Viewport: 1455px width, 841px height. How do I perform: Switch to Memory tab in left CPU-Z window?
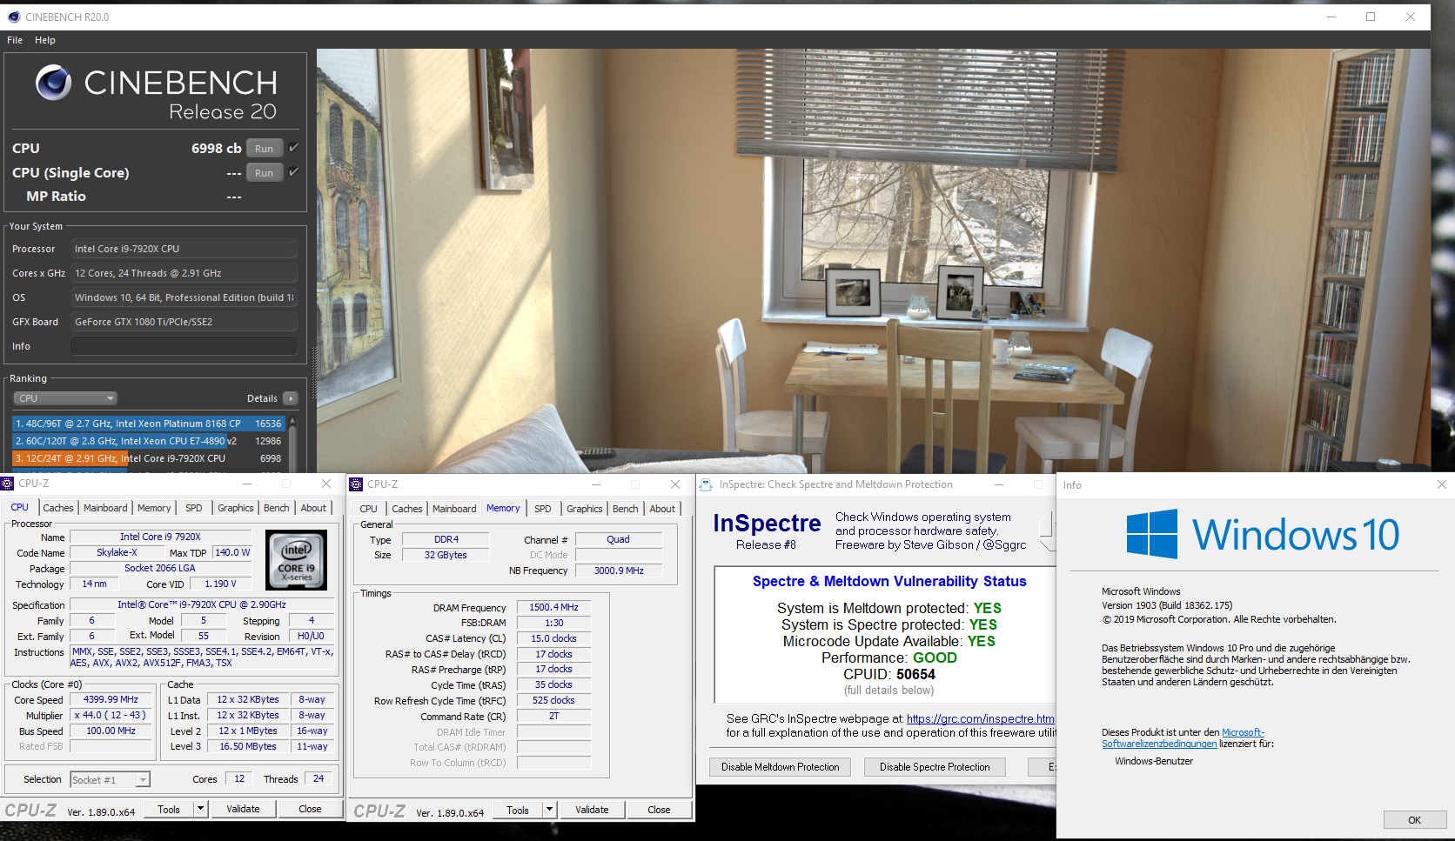(154, 508)
